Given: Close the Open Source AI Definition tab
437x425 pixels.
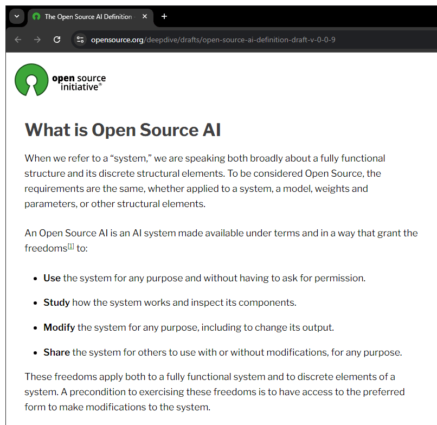Looking at the screenshot, I should 145,16.
